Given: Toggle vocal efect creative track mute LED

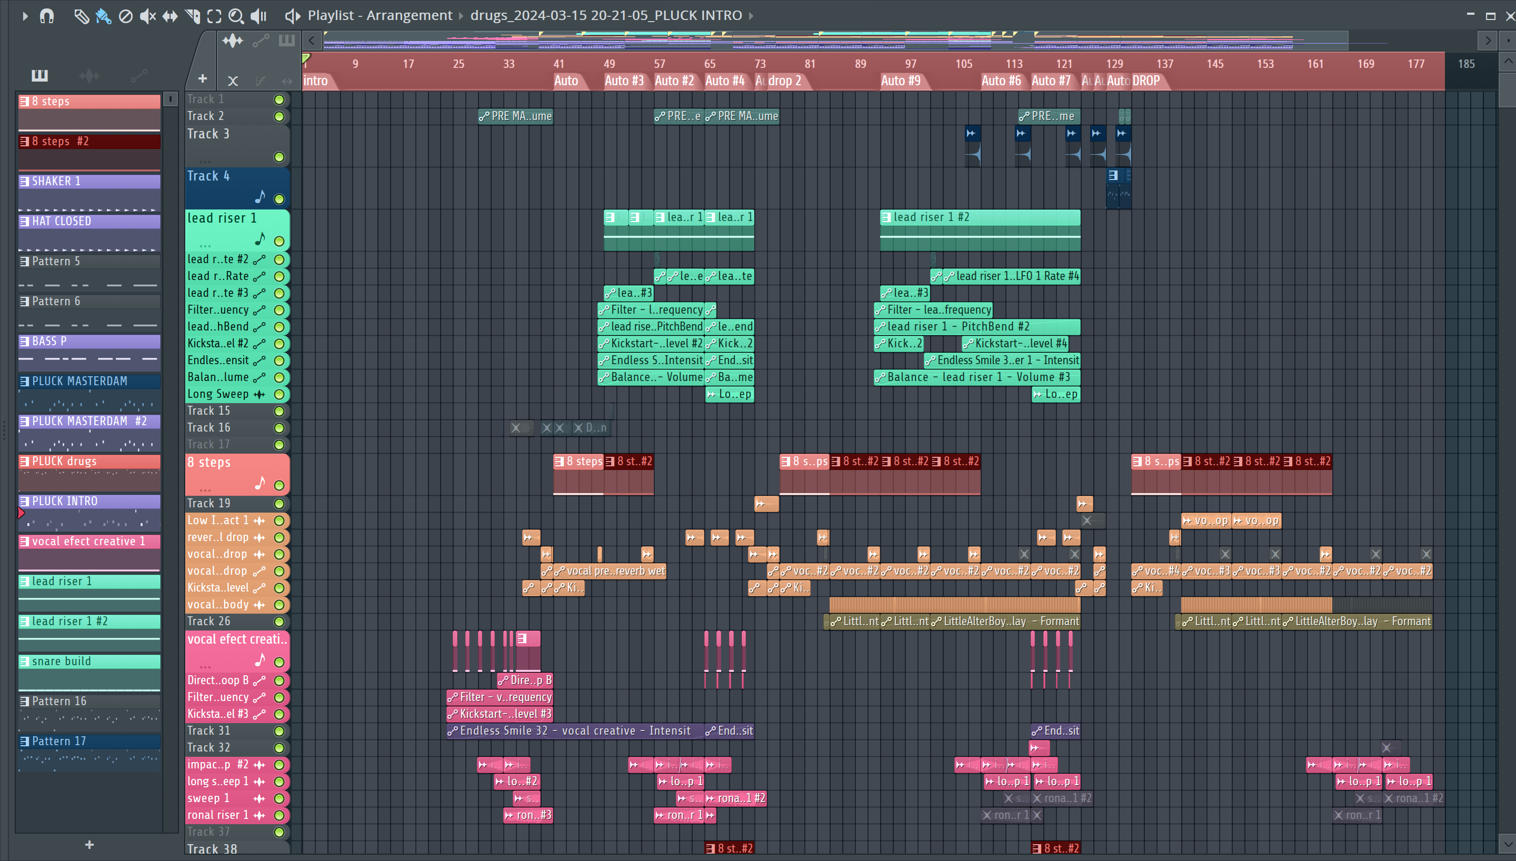Looking at the screenshot, I should [x=279, y=662].
